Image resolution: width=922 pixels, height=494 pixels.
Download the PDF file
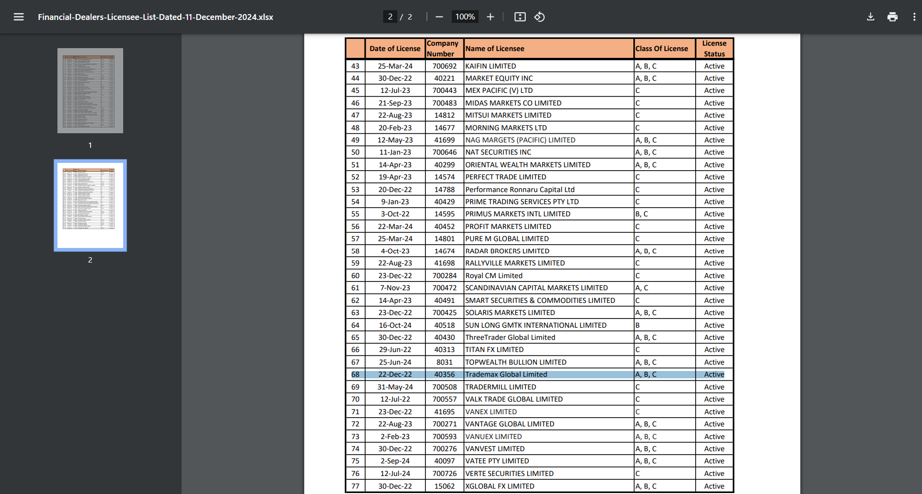(870, 17)
